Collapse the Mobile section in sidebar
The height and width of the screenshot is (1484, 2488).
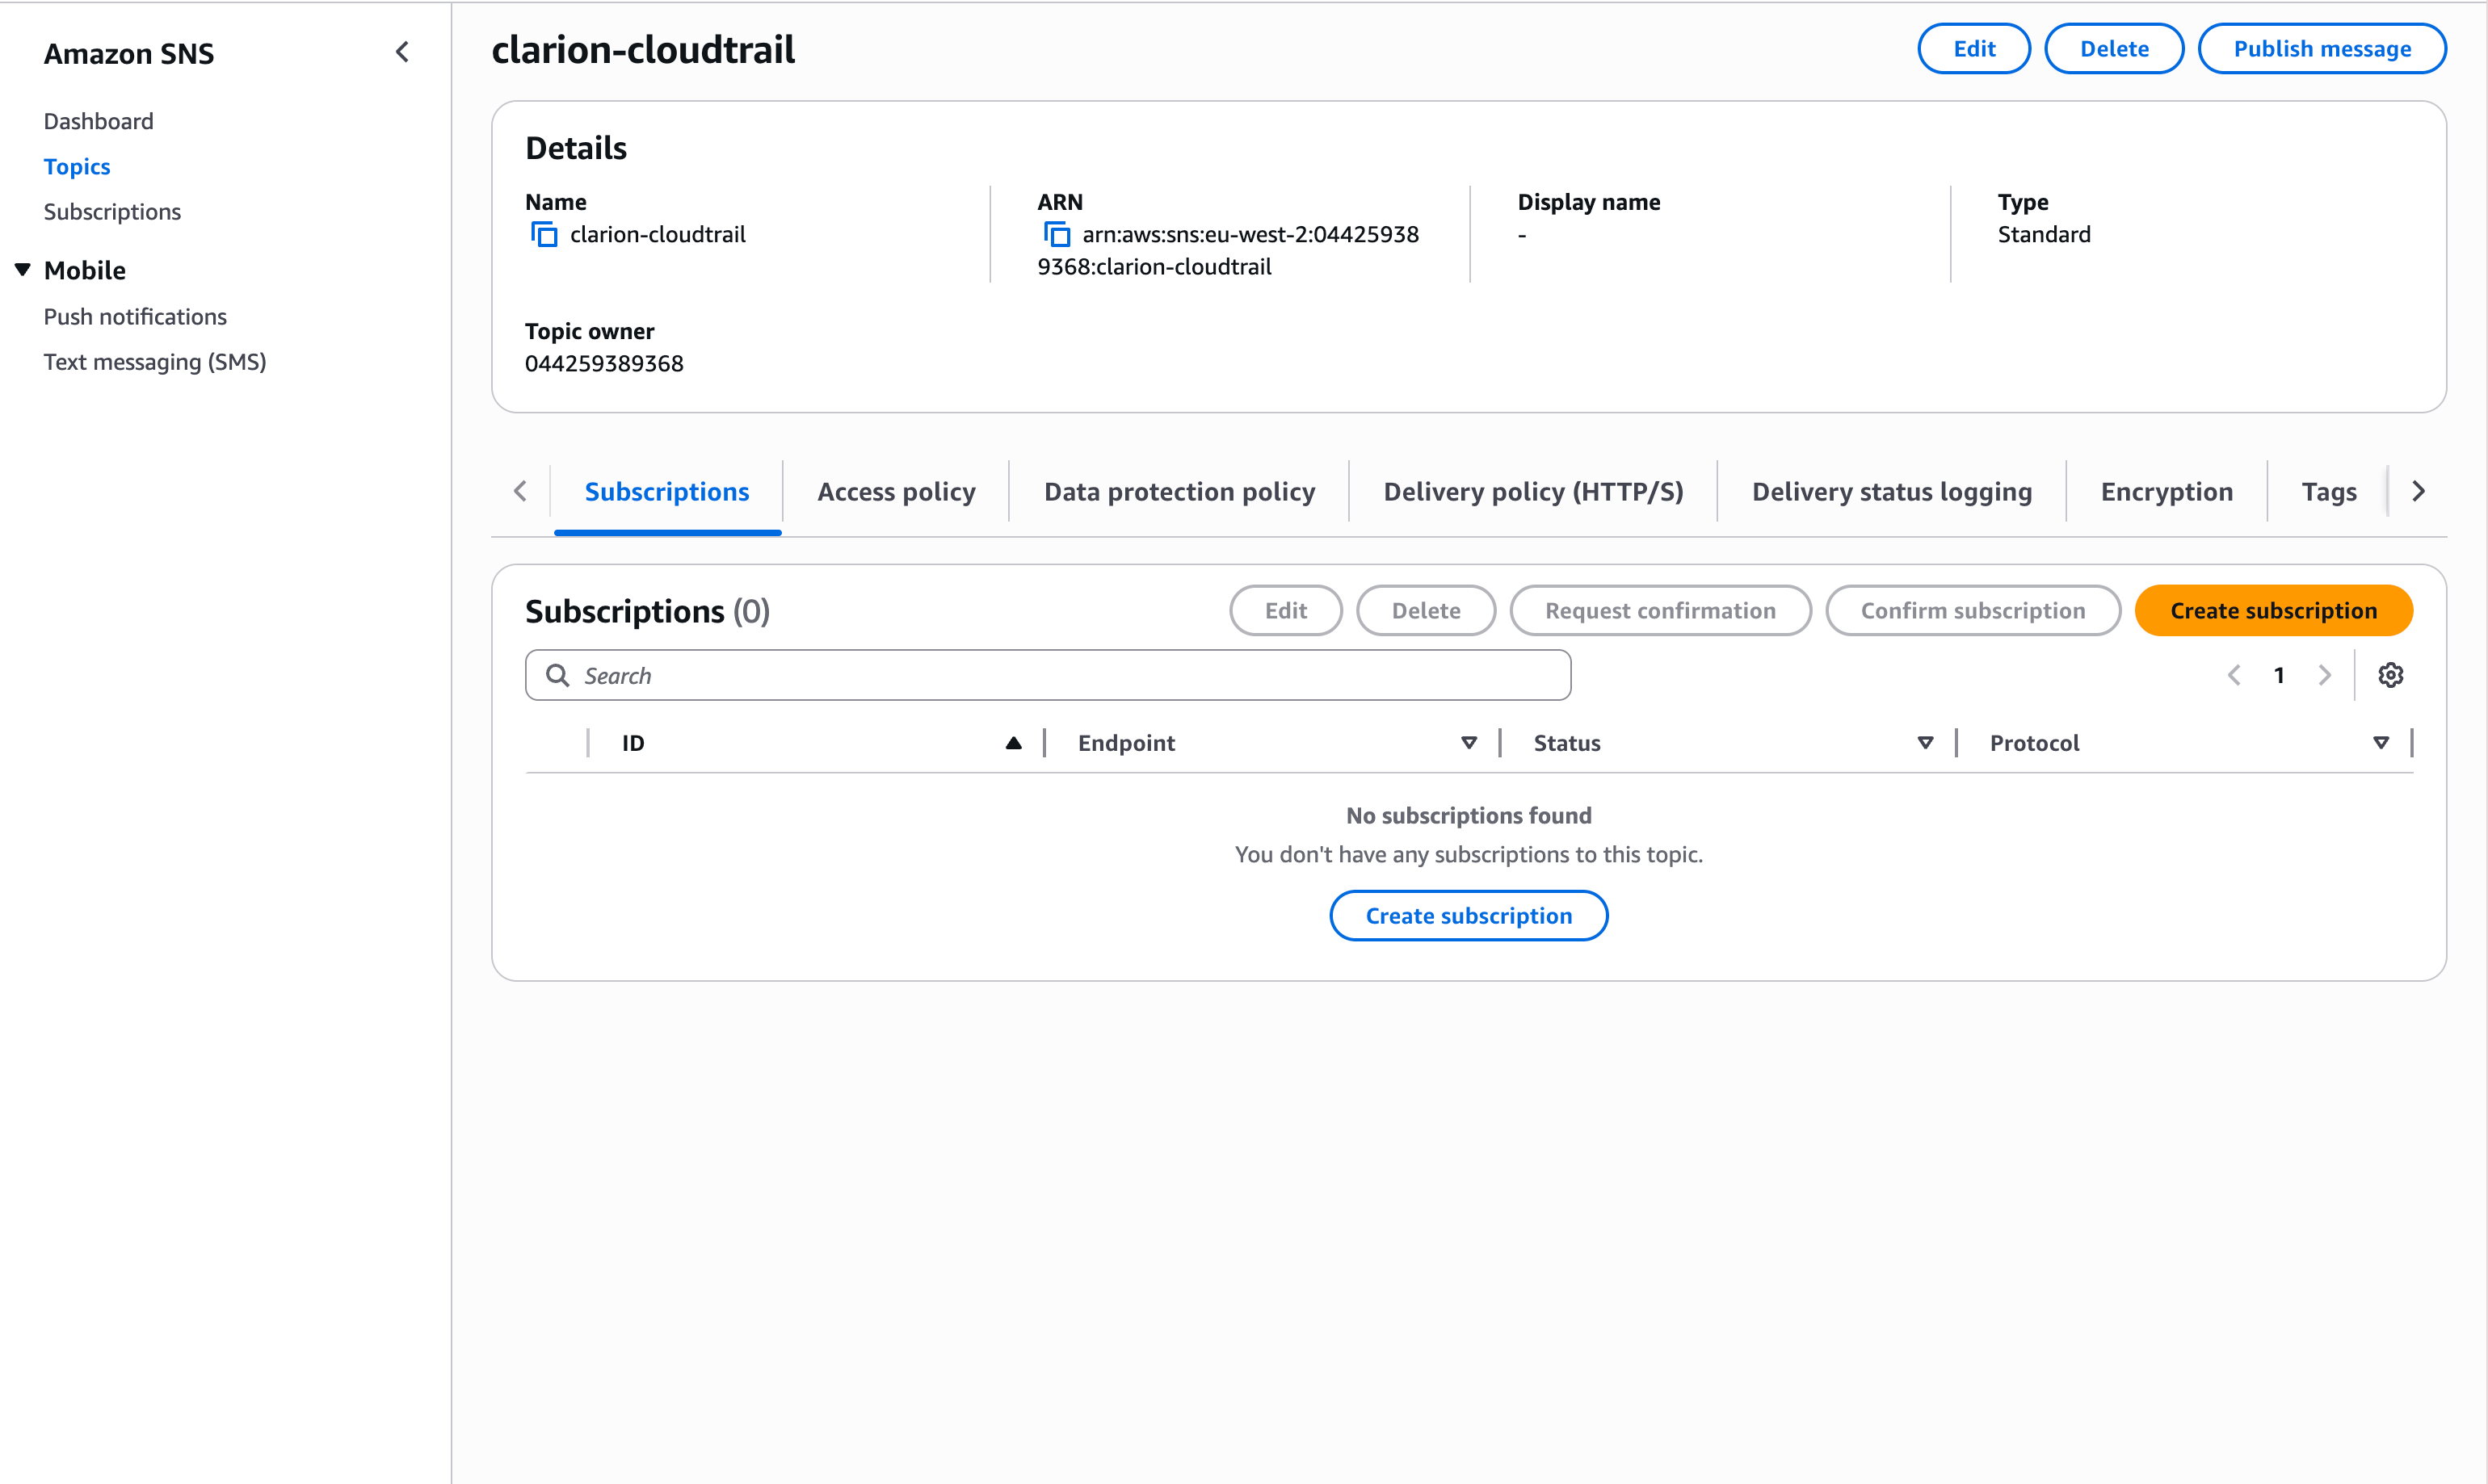[23, 270]
